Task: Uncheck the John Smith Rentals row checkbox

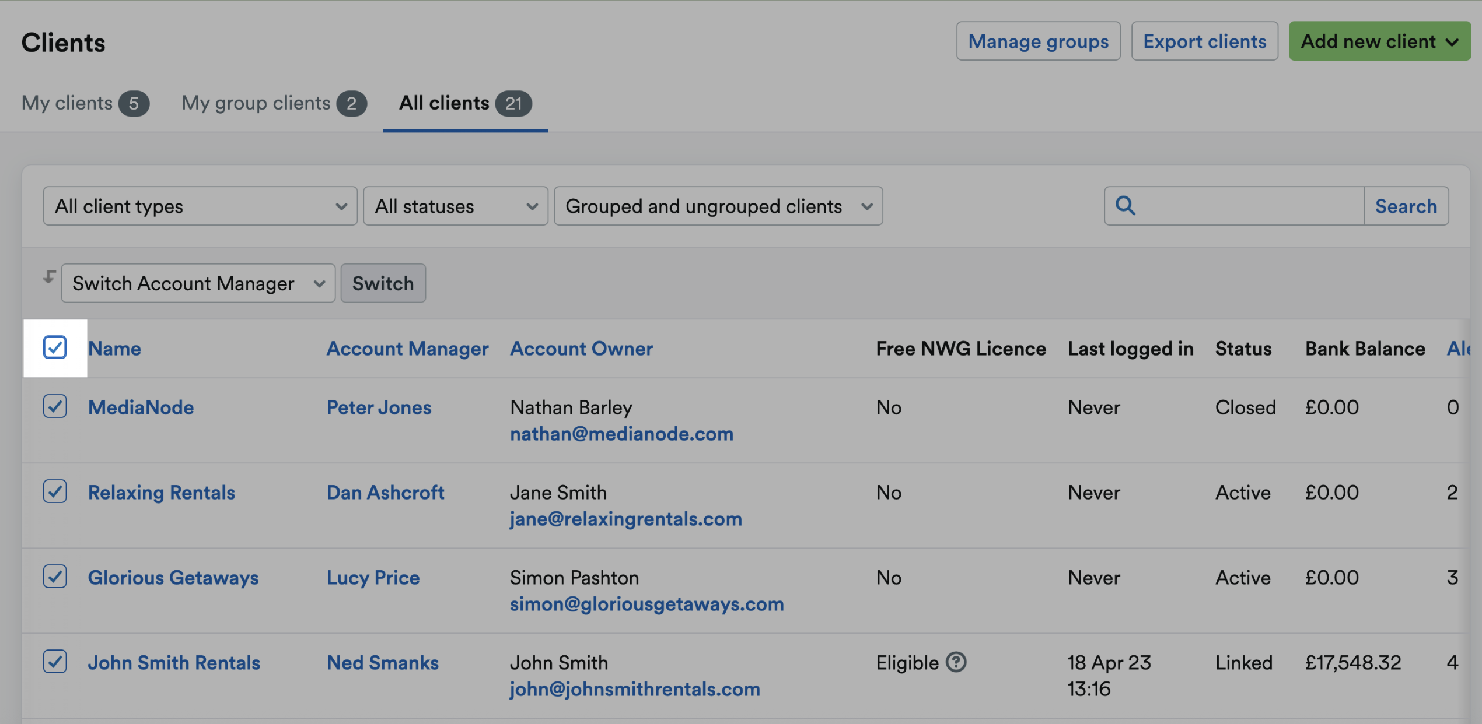Action: click(x=55, y=662)
